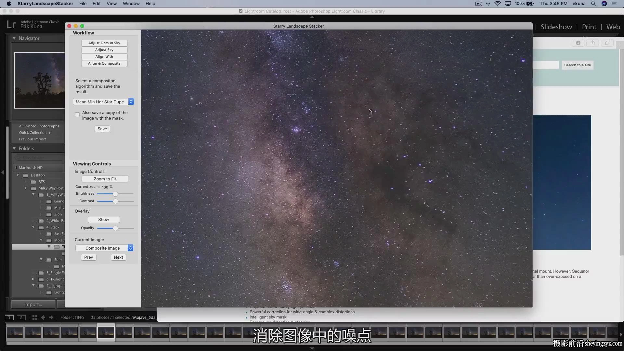
Task: Click the Lightroom Navigator preview thumbnail
Action: click(39, 80)
